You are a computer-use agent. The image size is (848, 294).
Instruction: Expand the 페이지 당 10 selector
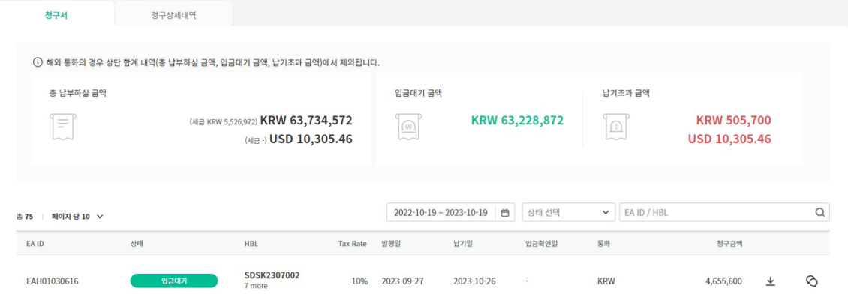pos(77,217)
